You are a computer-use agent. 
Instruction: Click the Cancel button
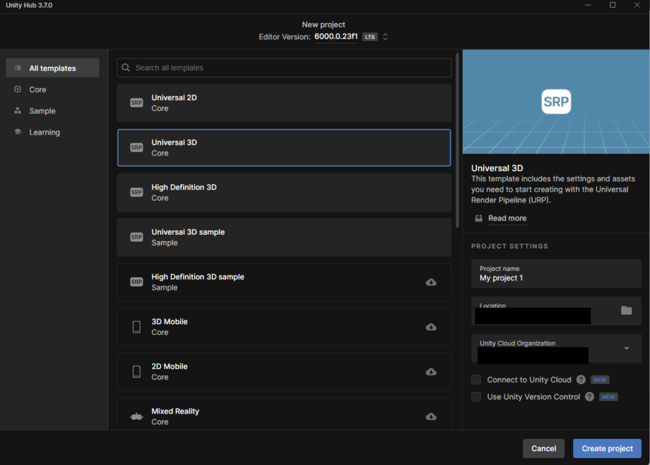[543, 449]
